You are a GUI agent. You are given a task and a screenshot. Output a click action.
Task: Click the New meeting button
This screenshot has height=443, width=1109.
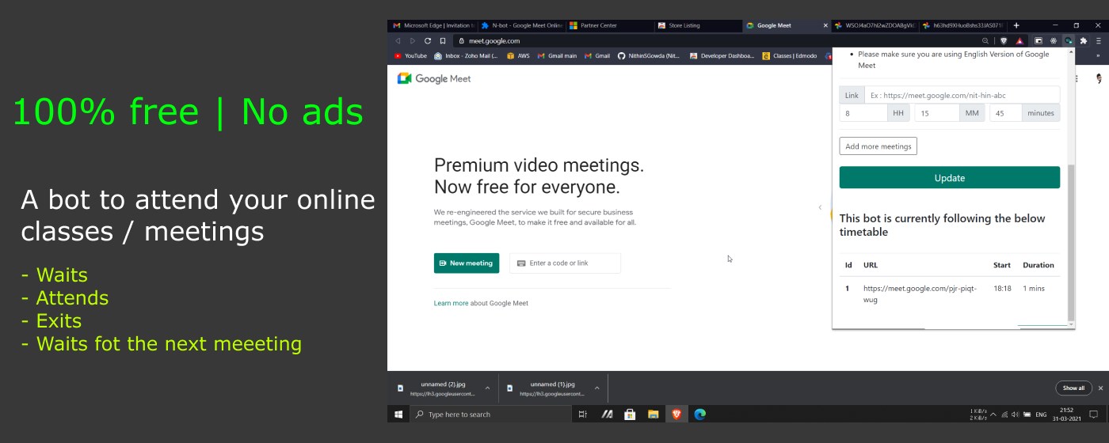click(x=467, y=263)
